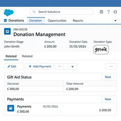This screenshot has width=121, height=121.
Task: Expand the navigation bar dropdown arrow
Action: (x=115, y=21)
